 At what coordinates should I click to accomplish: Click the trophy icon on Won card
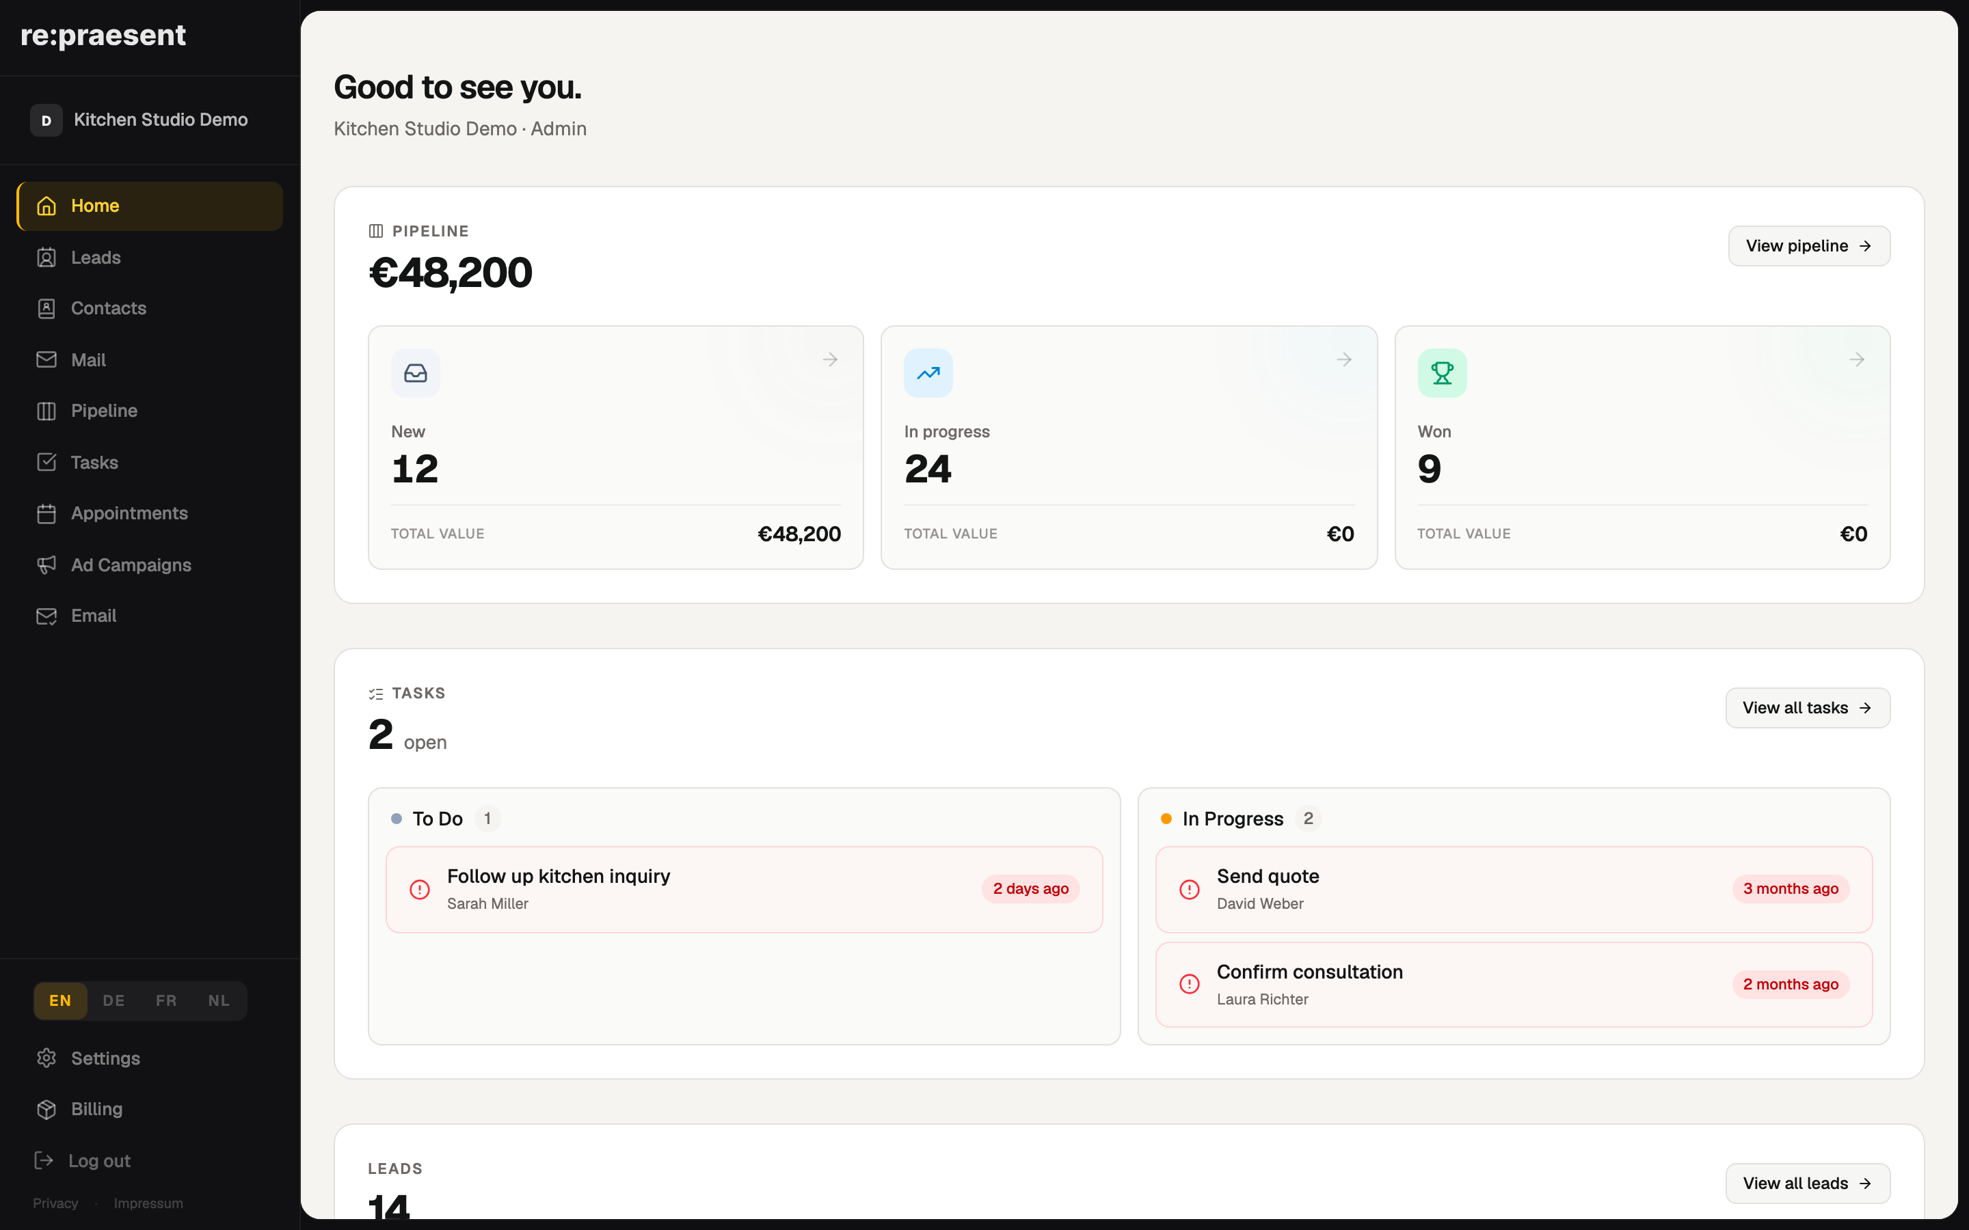(x=1442, y=373)
